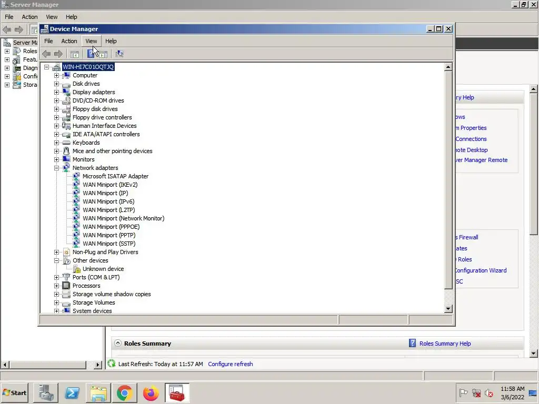Image resolution: width=539 pixels, height=404 pixels.
Task: Open the Server Manager Action menu
Action: point(29,17)
